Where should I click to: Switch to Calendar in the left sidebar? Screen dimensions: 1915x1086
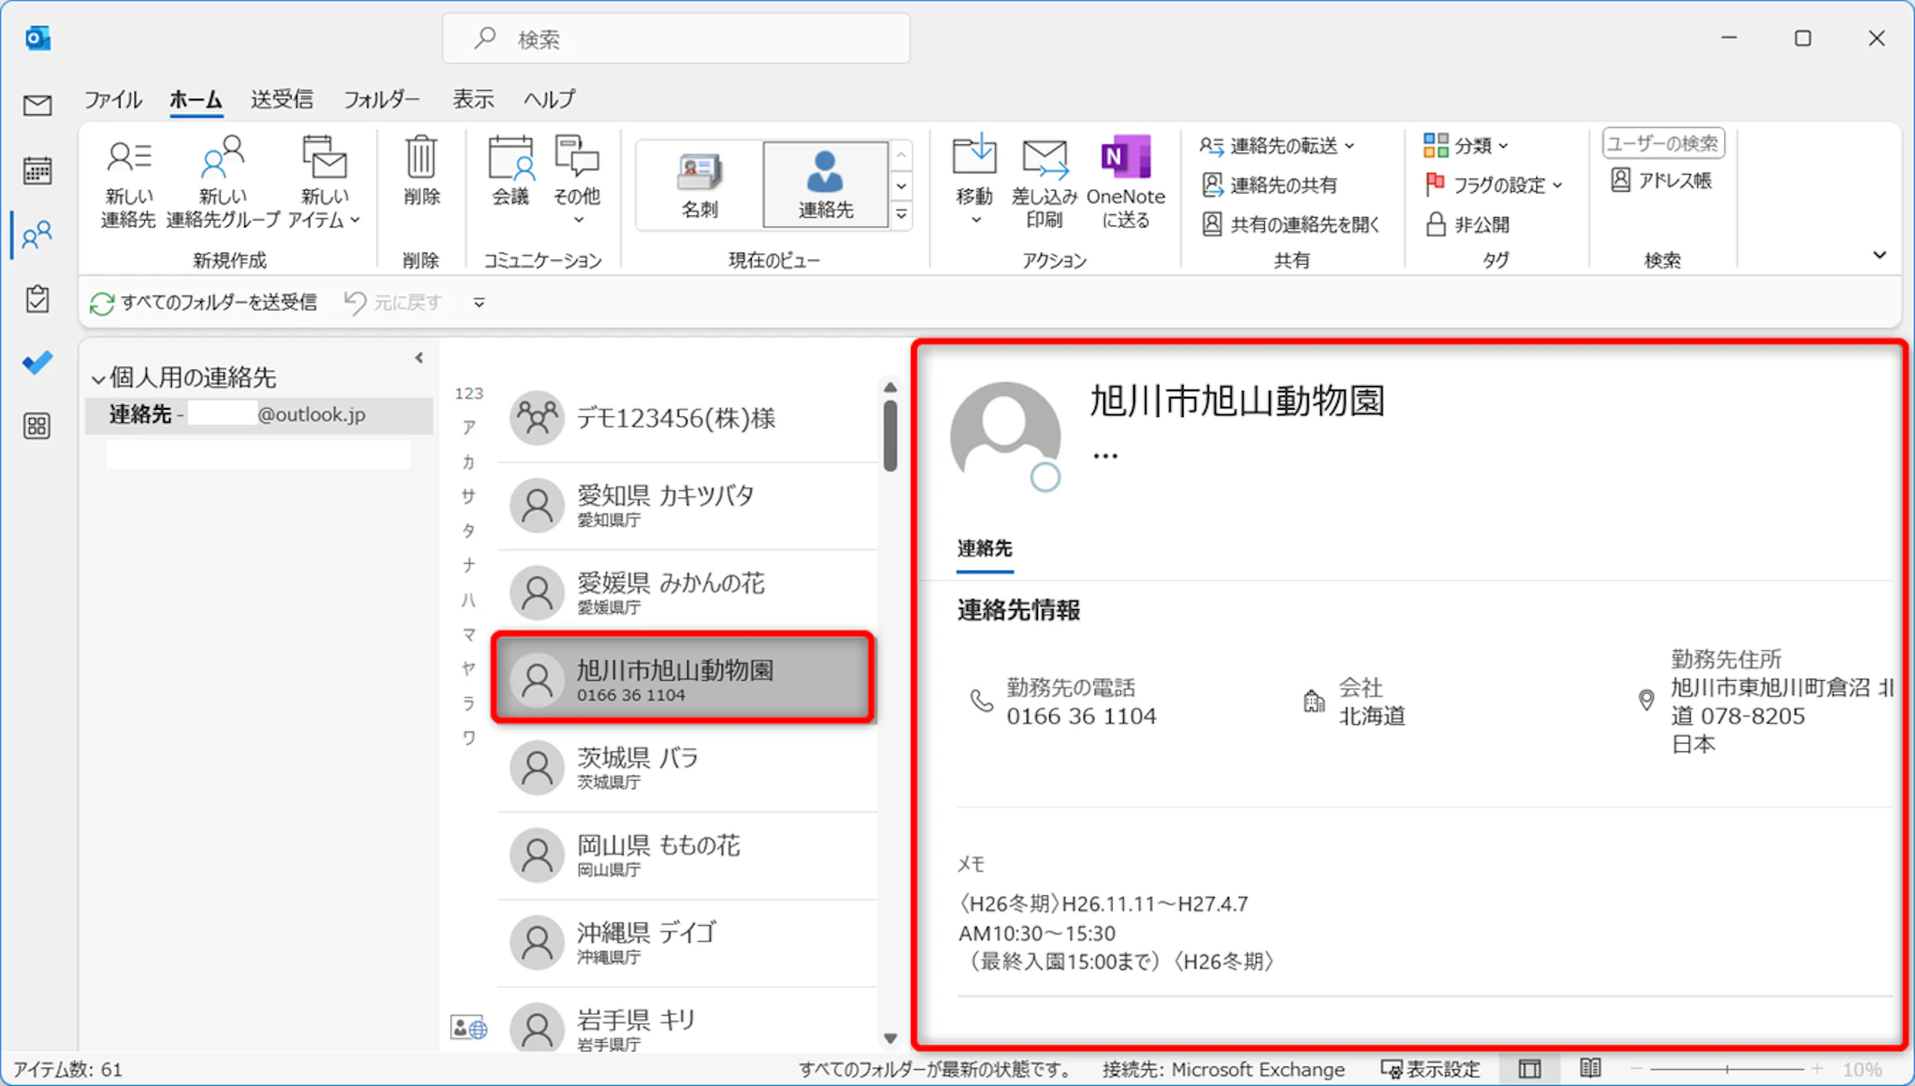[37, 170]
